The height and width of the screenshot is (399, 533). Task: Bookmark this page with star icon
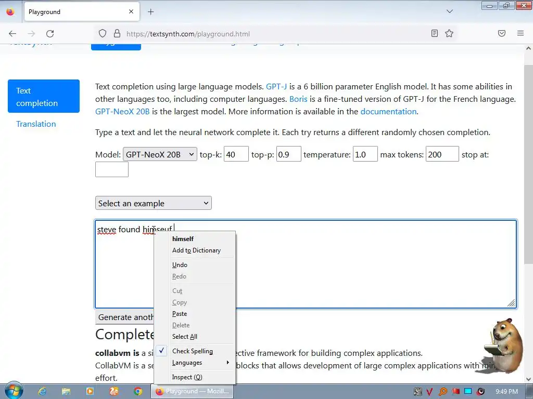coord(449,33)
